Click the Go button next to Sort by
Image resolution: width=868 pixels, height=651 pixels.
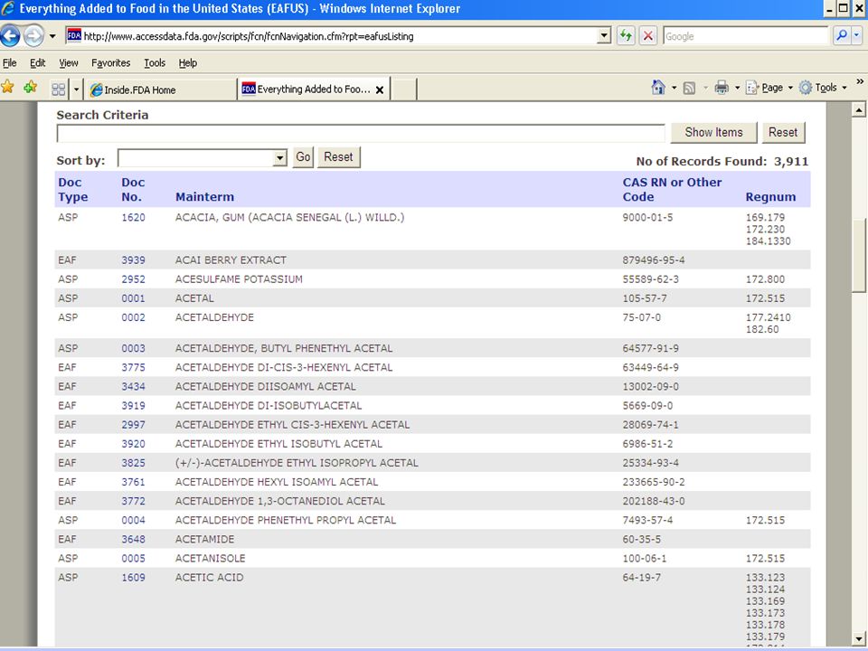303,157
